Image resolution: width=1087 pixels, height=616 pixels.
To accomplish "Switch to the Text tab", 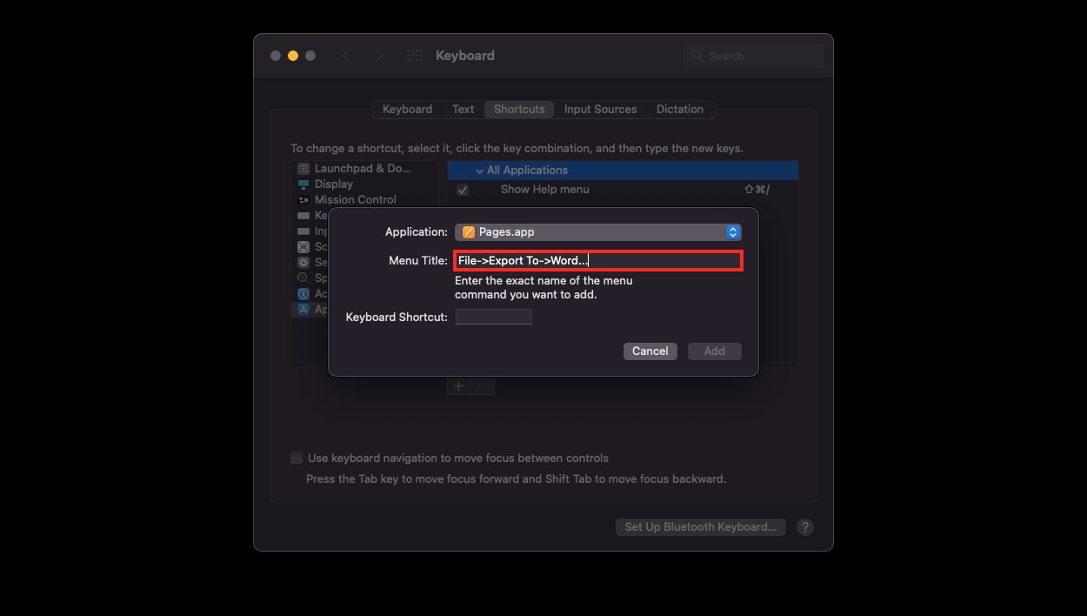I will 463,110.
